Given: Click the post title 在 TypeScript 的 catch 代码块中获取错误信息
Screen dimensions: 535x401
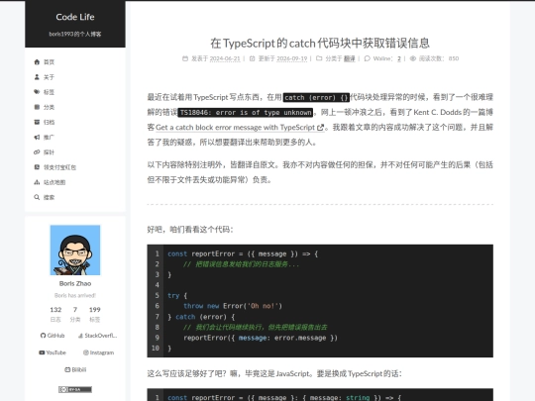Looking at the screenshot, I should [320, 44].
